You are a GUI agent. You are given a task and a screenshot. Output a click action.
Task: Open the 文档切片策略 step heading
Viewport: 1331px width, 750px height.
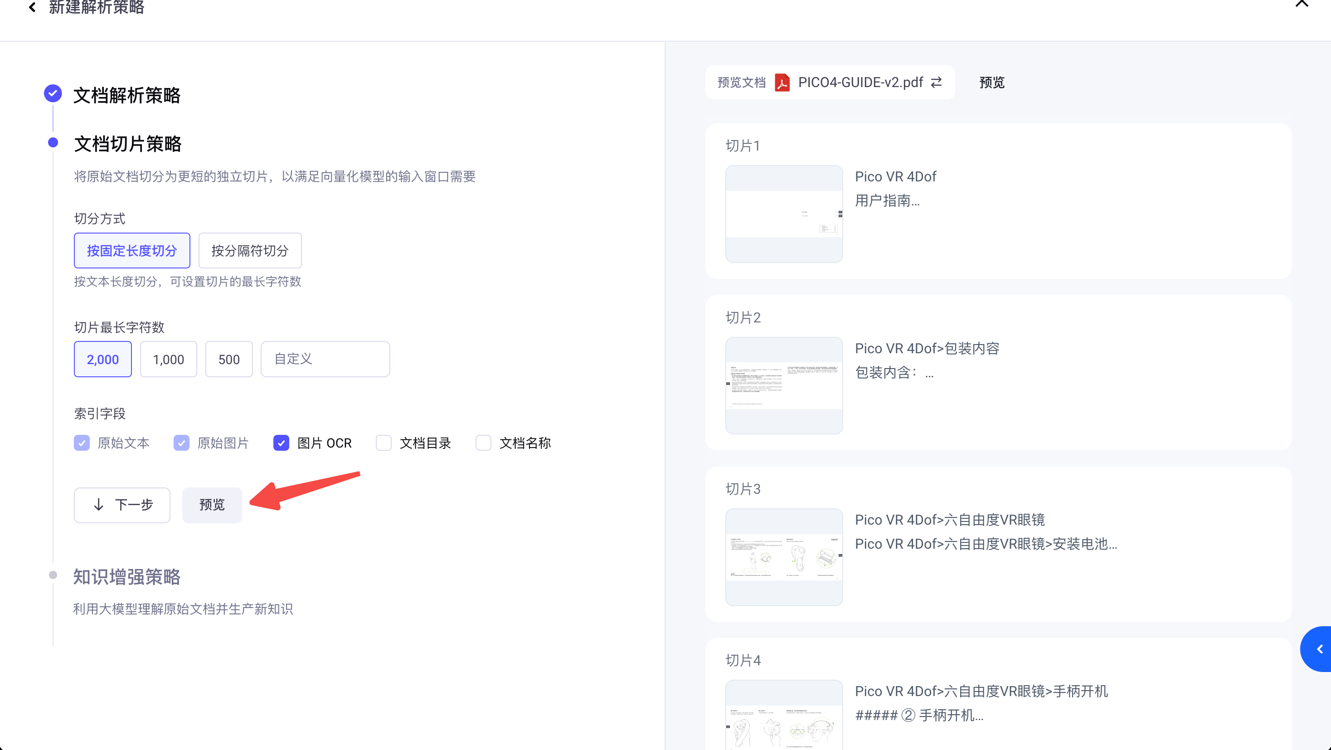[x=128, y=144]
